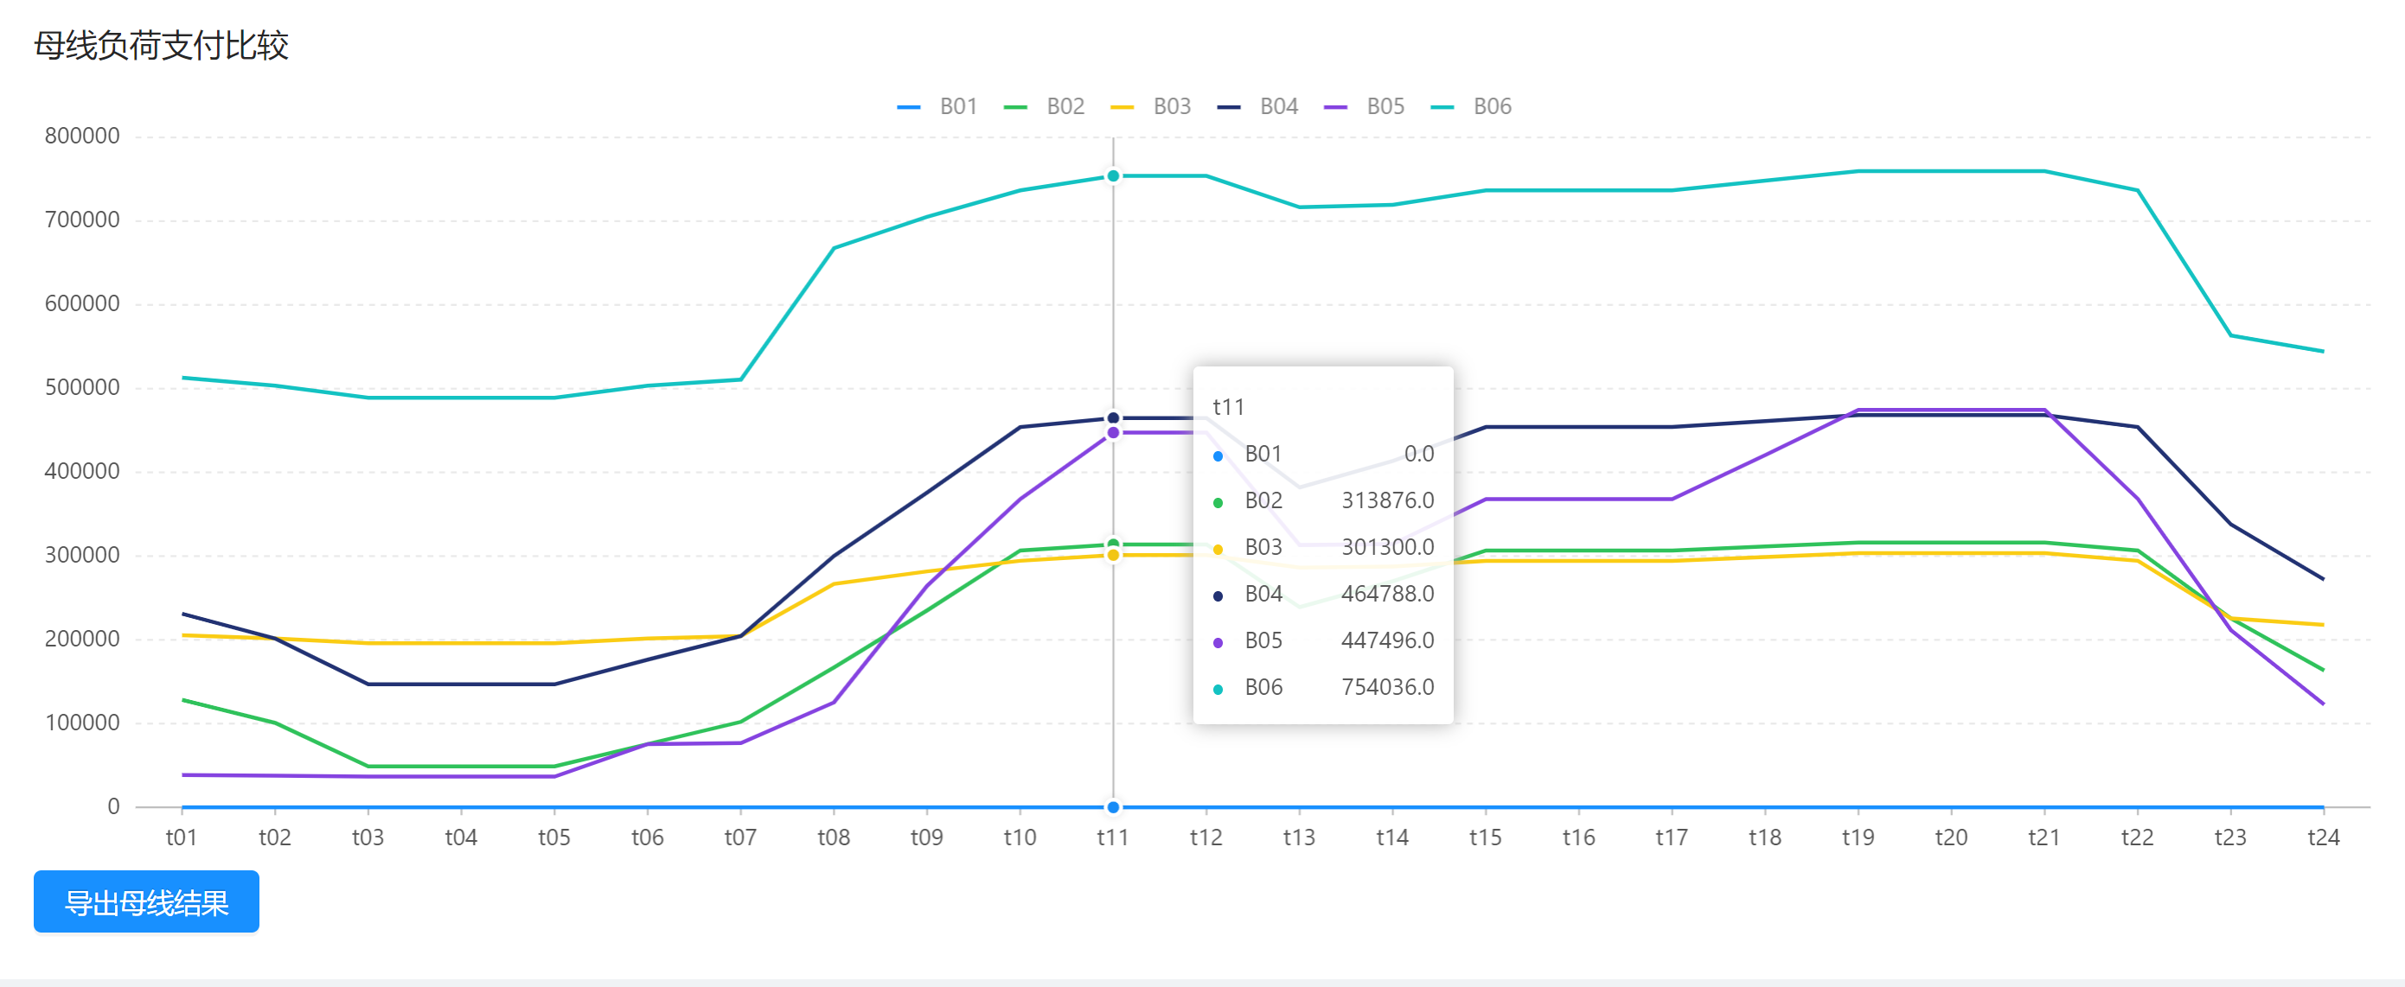Click the B06 data point at t11
The width and height of the screenshot is (2405, 987).
[x=1113, y=175]
